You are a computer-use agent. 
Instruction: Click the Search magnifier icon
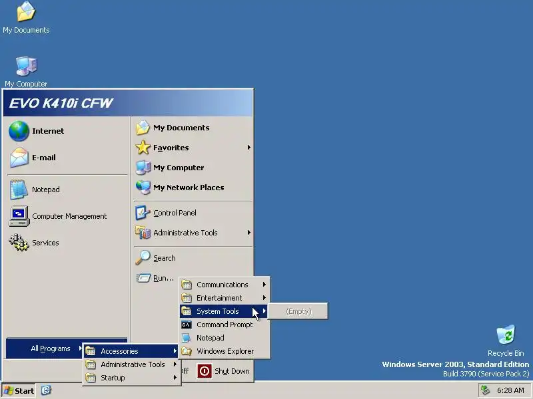coord(143,257)
